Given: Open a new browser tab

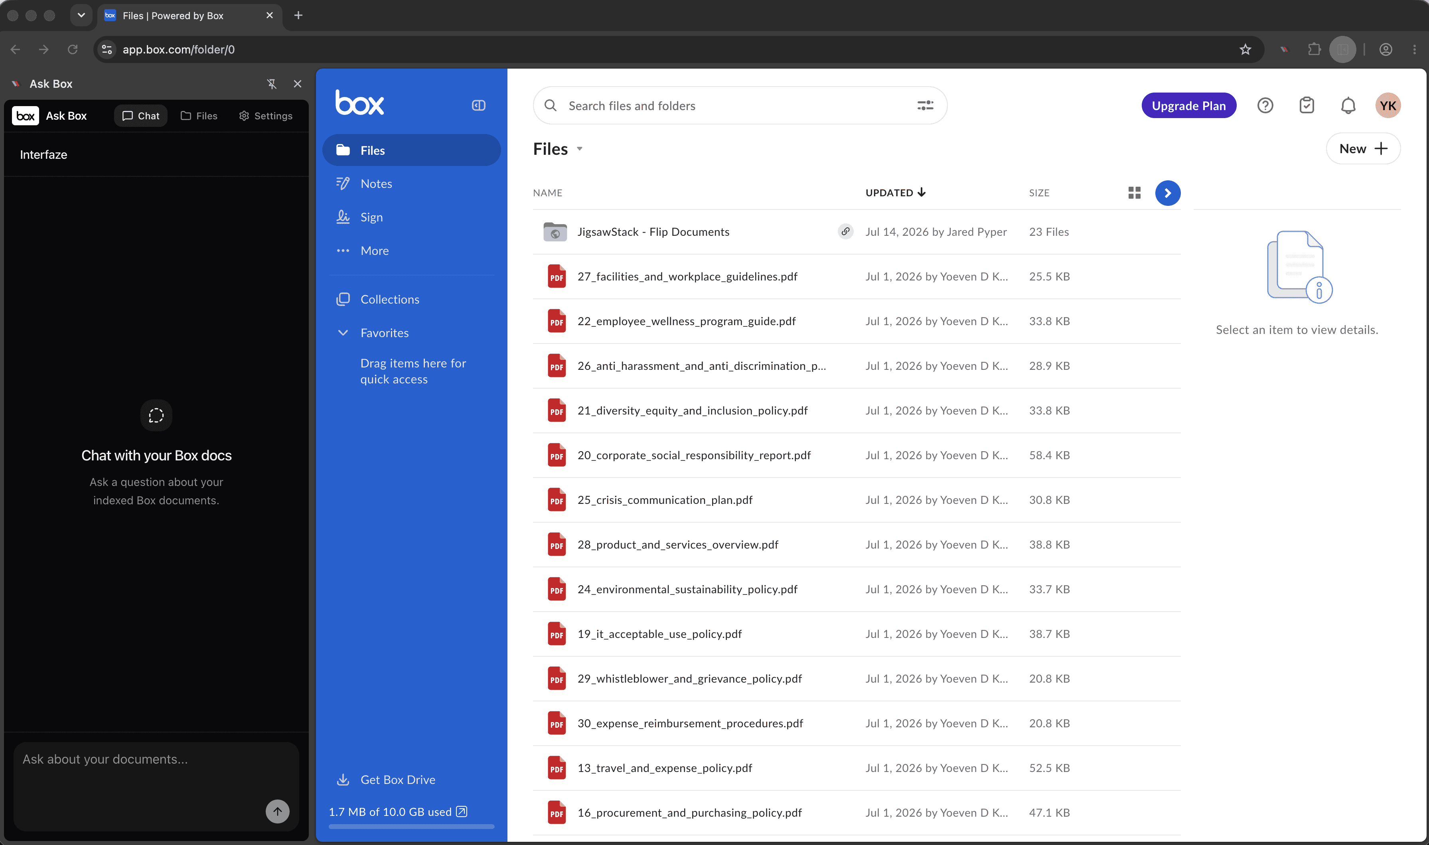Looking at the screenshot, I should click(x=298, y=16).
